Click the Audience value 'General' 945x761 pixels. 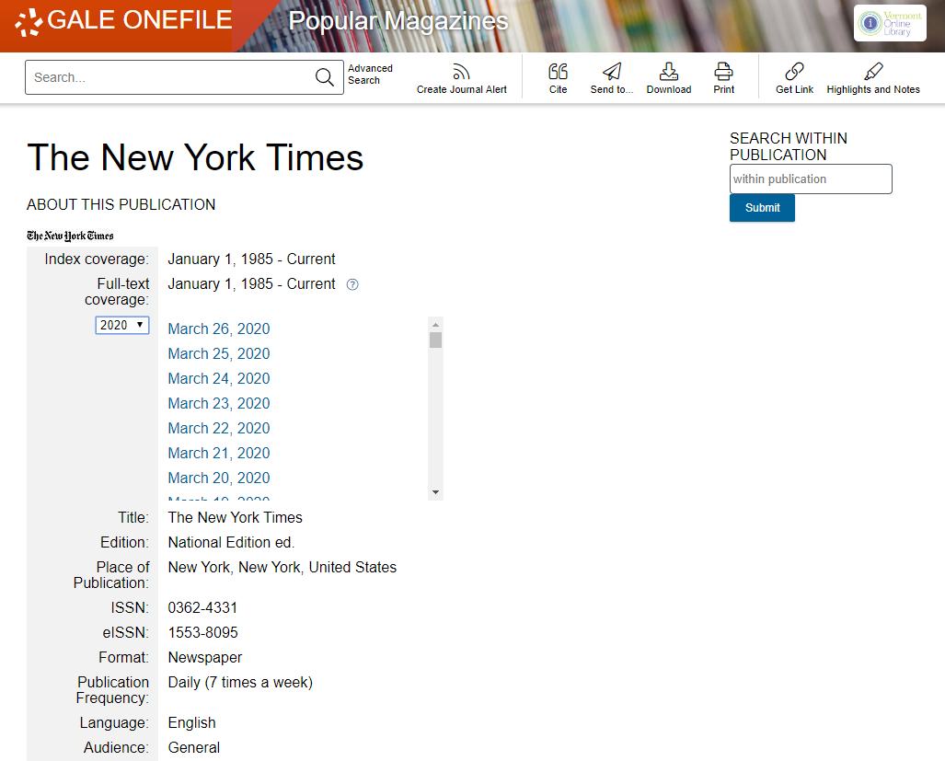194,748
